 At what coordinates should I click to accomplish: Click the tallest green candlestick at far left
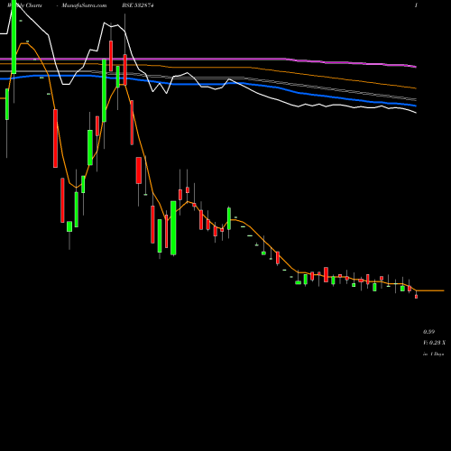[x=14, y=37]
